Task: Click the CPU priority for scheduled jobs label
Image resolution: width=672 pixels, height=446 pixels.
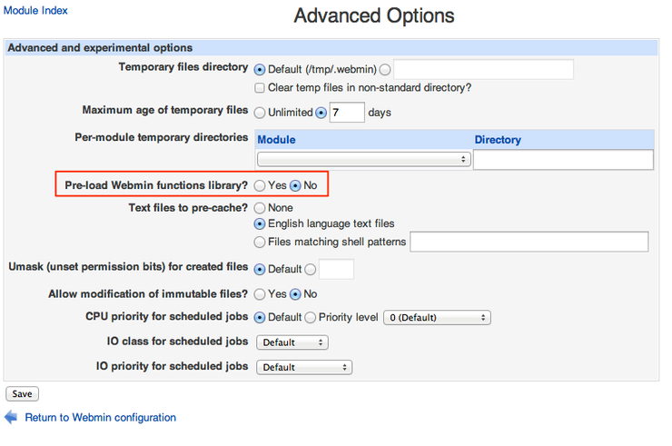Action: click(x=167, y=316)
